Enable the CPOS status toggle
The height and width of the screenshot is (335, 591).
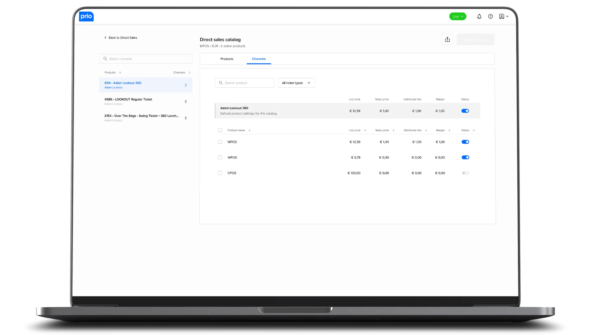(x=465, y=173)
